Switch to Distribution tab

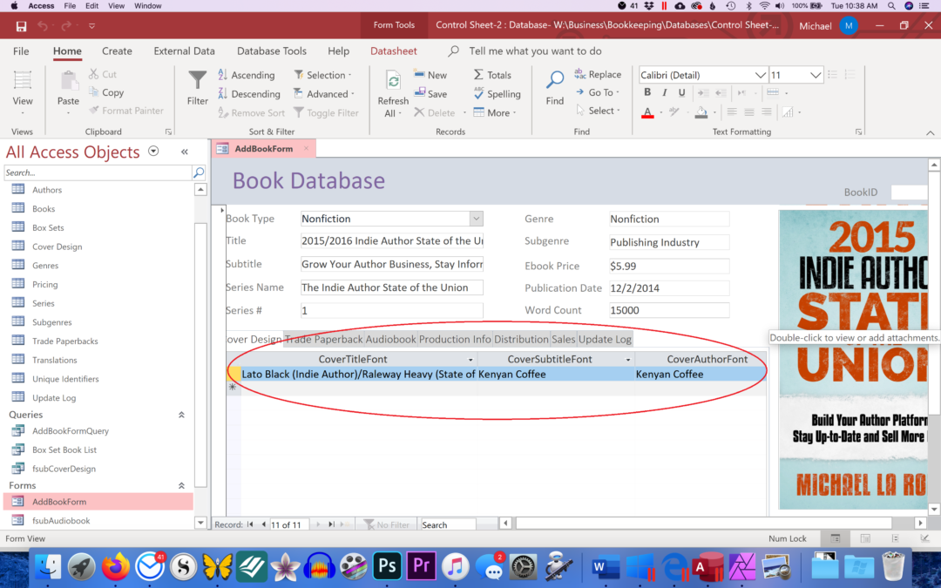point(521,339)
